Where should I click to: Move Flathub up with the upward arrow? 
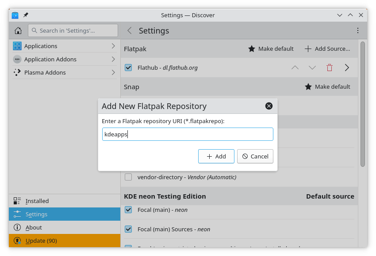(295, 68)
